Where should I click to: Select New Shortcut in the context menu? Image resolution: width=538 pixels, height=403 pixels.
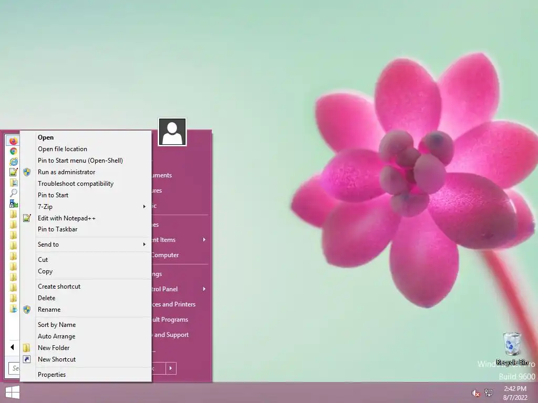(x=86, y=359)
